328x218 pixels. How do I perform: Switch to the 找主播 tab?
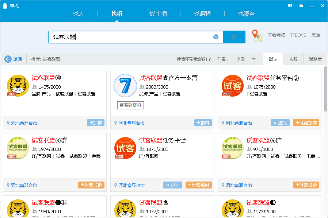point(158,14)
